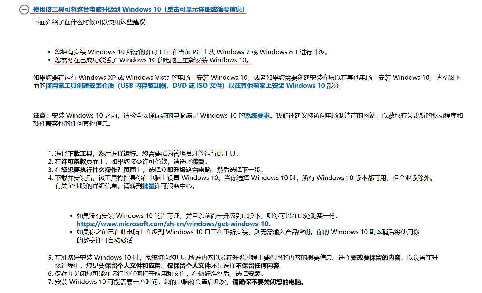Click step 4 '下载并安装后，该工具将指导你'
Viewport: 482px width, 293px height.
[244, 182]
